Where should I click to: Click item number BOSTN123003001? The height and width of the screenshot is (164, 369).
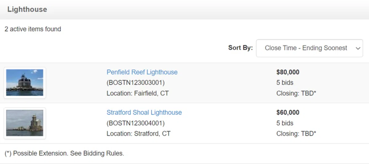[x=136, y=83]
